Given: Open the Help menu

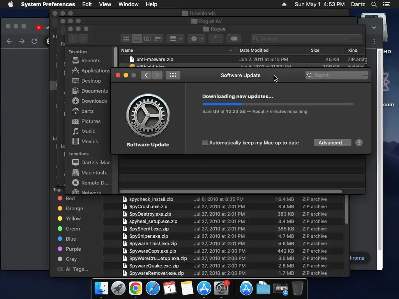Looking at the screenshot, I should coord(152,4).
